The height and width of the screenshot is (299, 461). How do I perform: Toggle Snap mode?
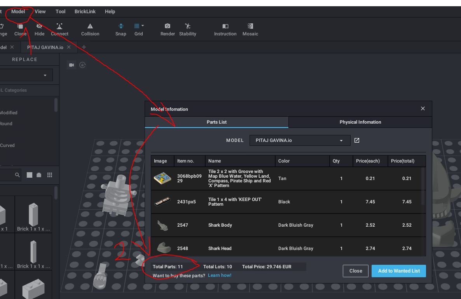pos(121,26)
